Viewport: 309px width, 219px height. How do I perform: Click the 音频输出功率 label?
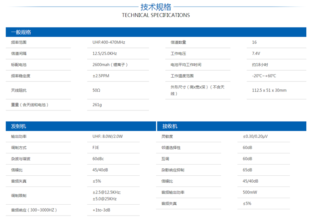coord(173,193)
